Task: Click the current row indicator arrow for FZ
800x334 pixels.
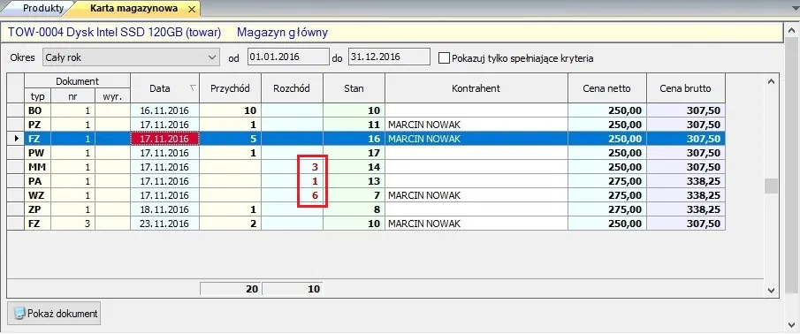Action: click(18, 139)
